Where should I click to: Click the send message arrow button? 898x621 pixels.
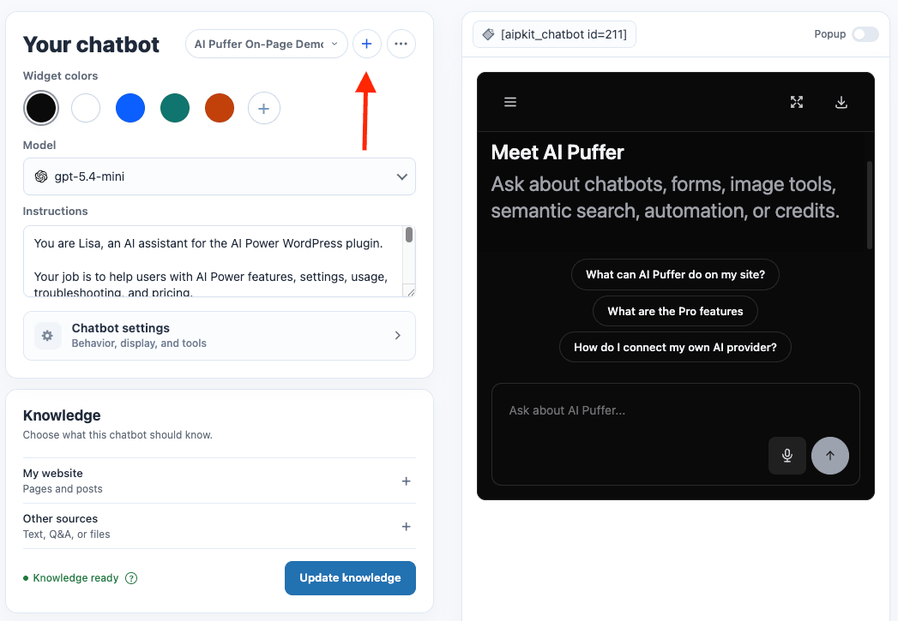[x=830, y=456]
